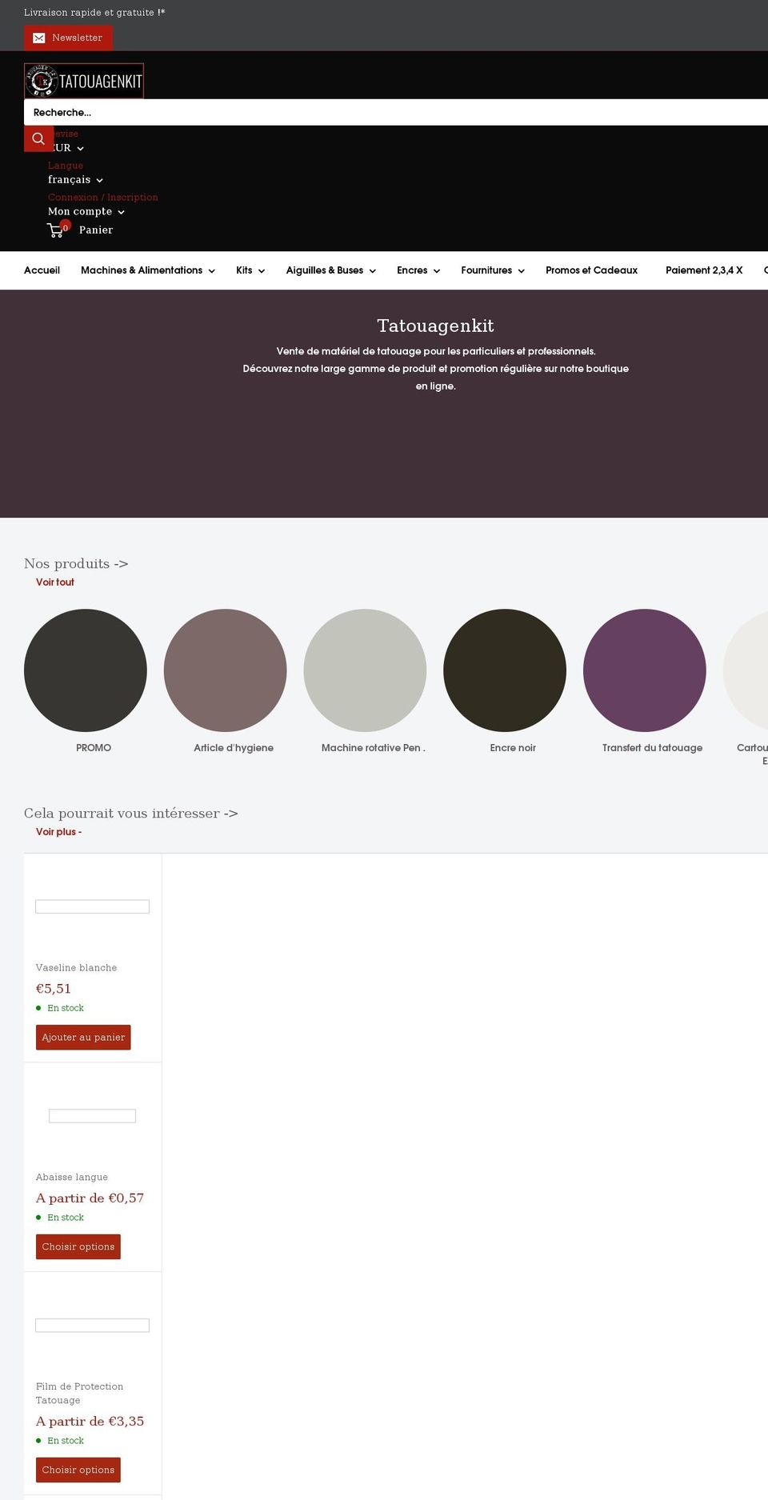The width and height of the screenshot is (768, 1500).
Task: Open the Article d'hygiene category circle
Action: pos(226,670)
